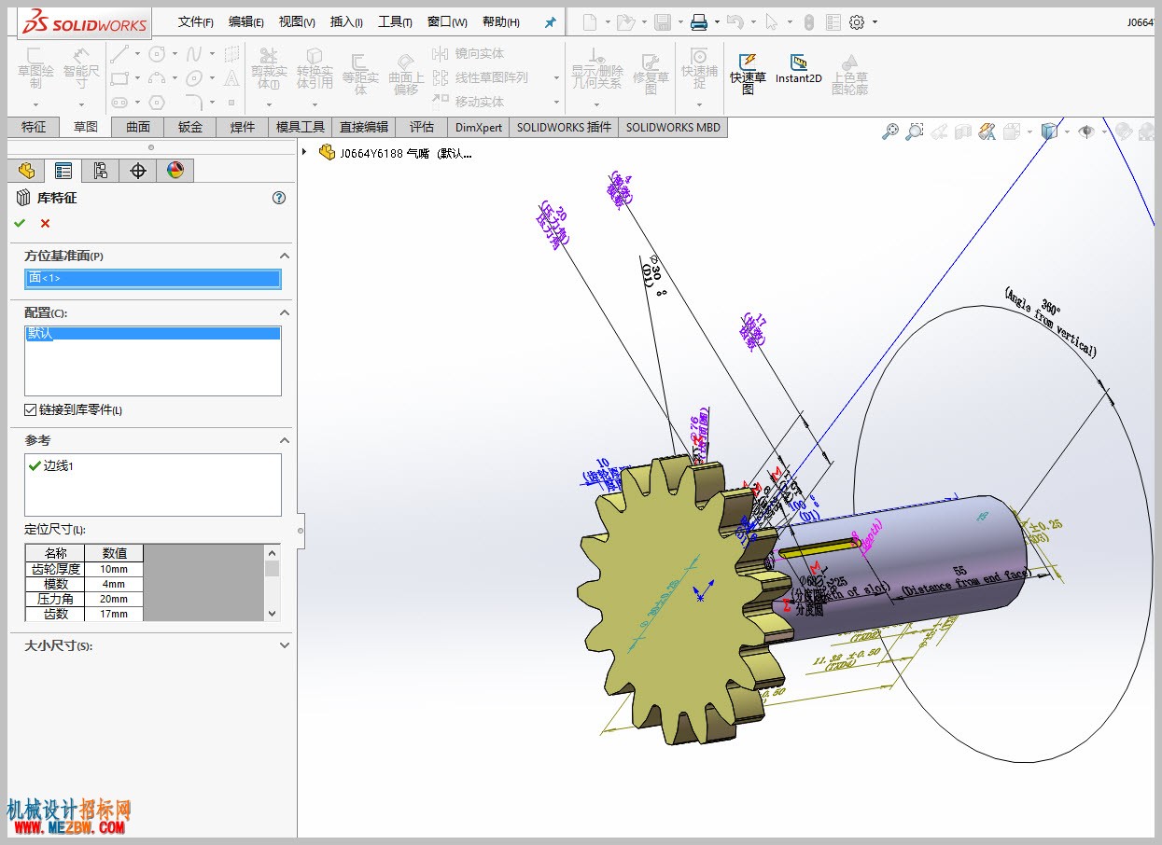
Task: Switch to ConfigurationManager tab icon
Action: 101,170
